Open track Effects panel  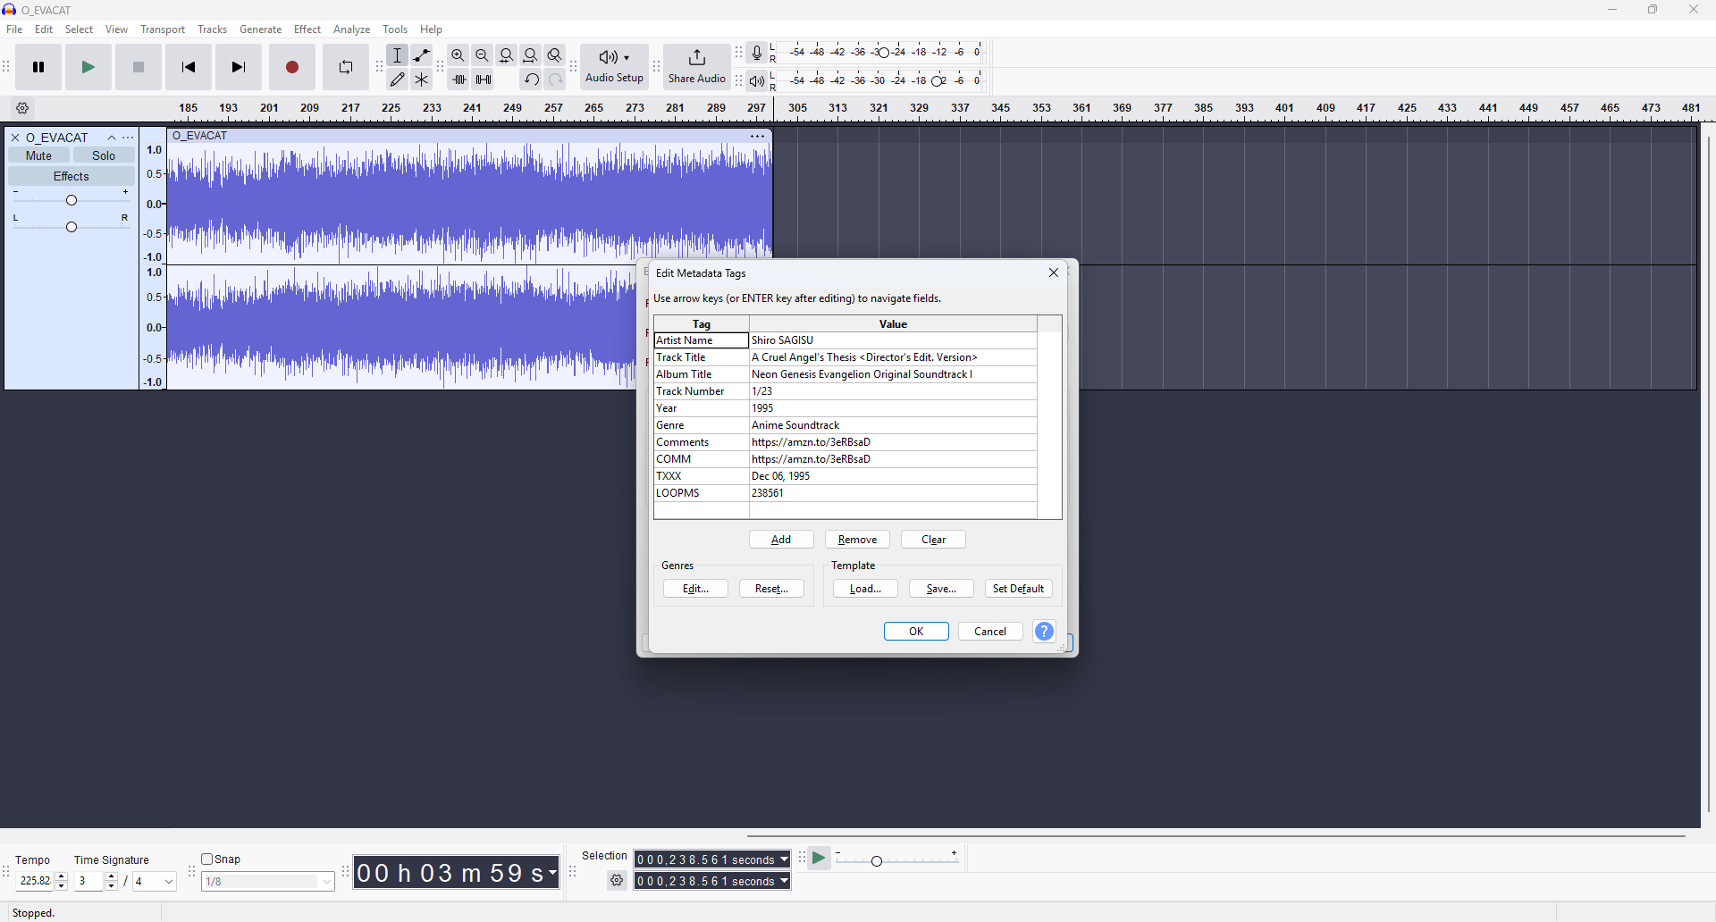pos(71,176)
